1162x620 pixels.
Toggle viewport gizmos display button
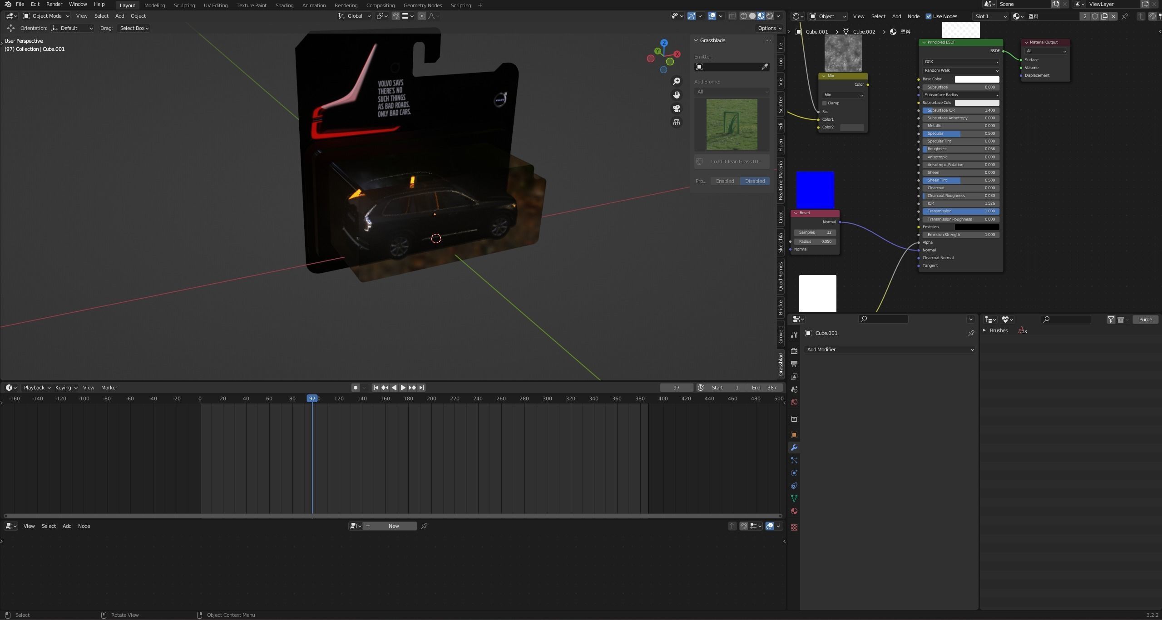click(x=692, y=16)
